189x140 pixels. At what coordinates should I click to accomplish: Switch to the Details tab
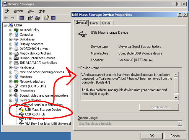(107, 23)
